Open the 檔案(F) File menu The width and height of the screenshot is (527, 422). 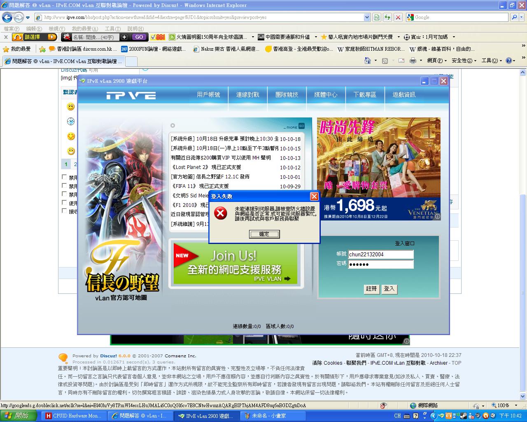(x=12, y=28)
